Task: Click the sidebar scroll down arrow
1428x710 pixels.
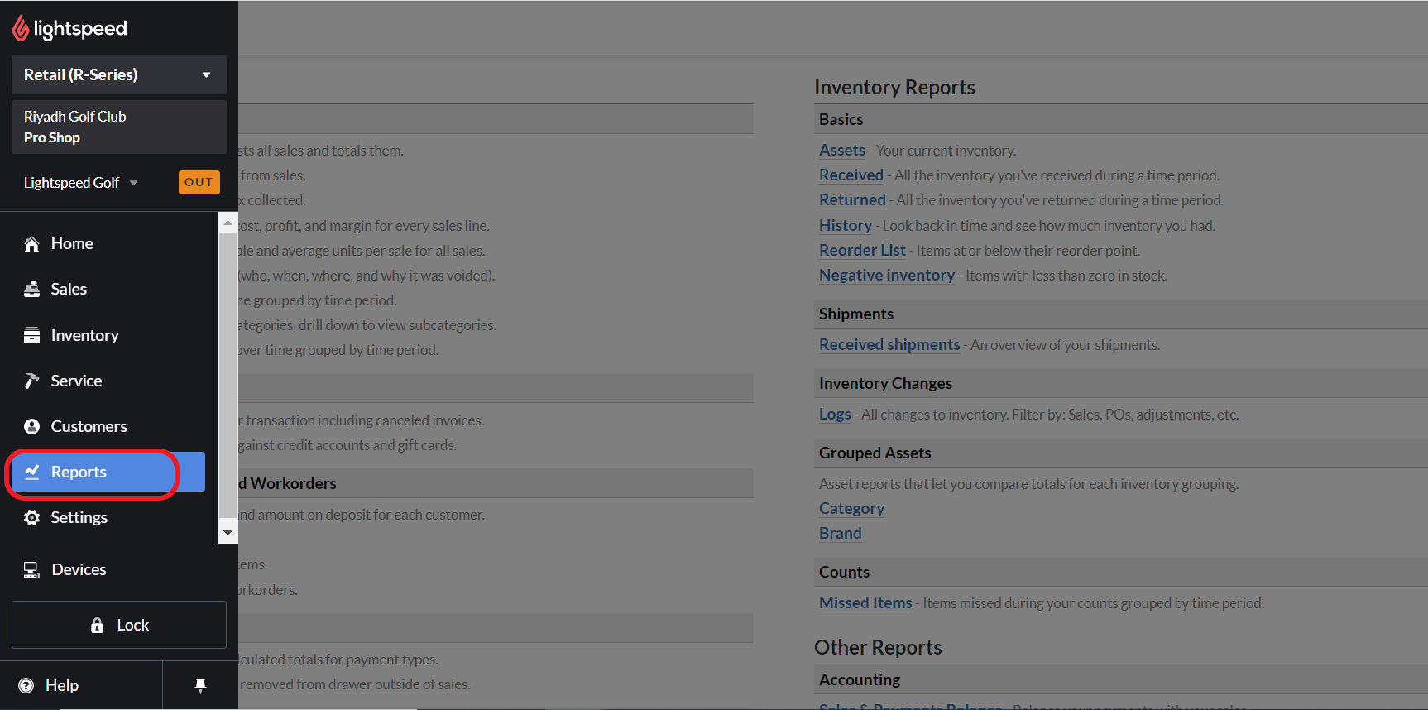Action: point(228,533)
